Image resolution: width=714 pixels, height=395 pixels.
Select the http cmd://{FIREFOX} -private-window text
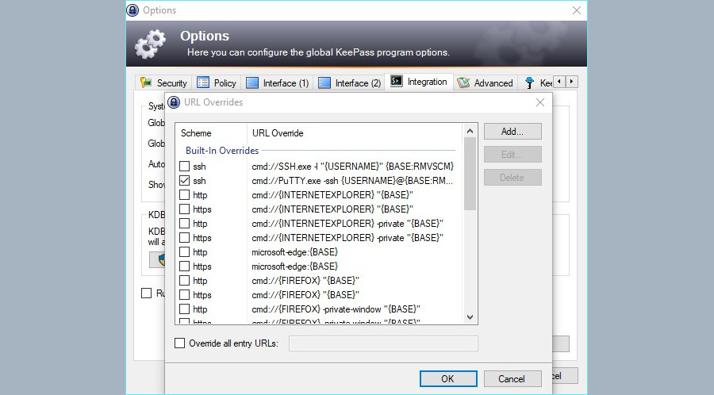pos(336,309)
